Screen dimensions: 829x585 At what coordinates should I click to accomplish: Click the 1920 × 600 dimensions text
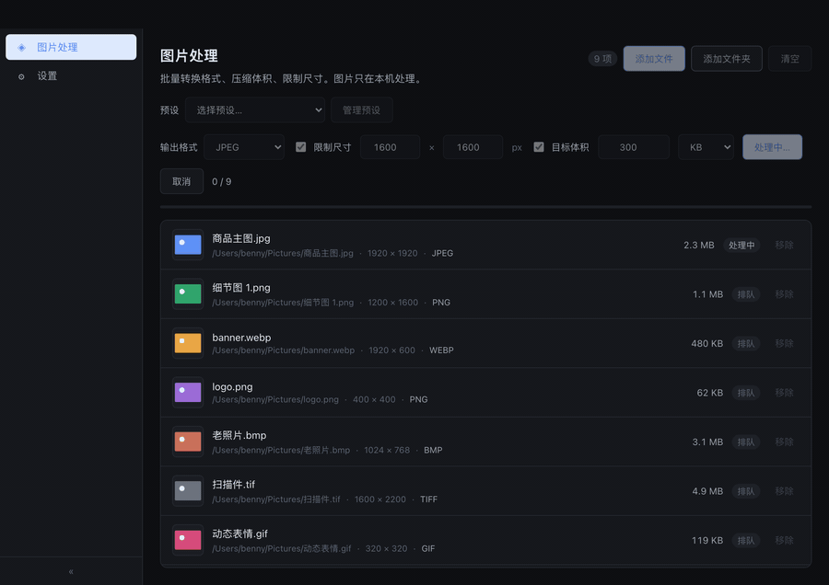(x=391, y=350)
